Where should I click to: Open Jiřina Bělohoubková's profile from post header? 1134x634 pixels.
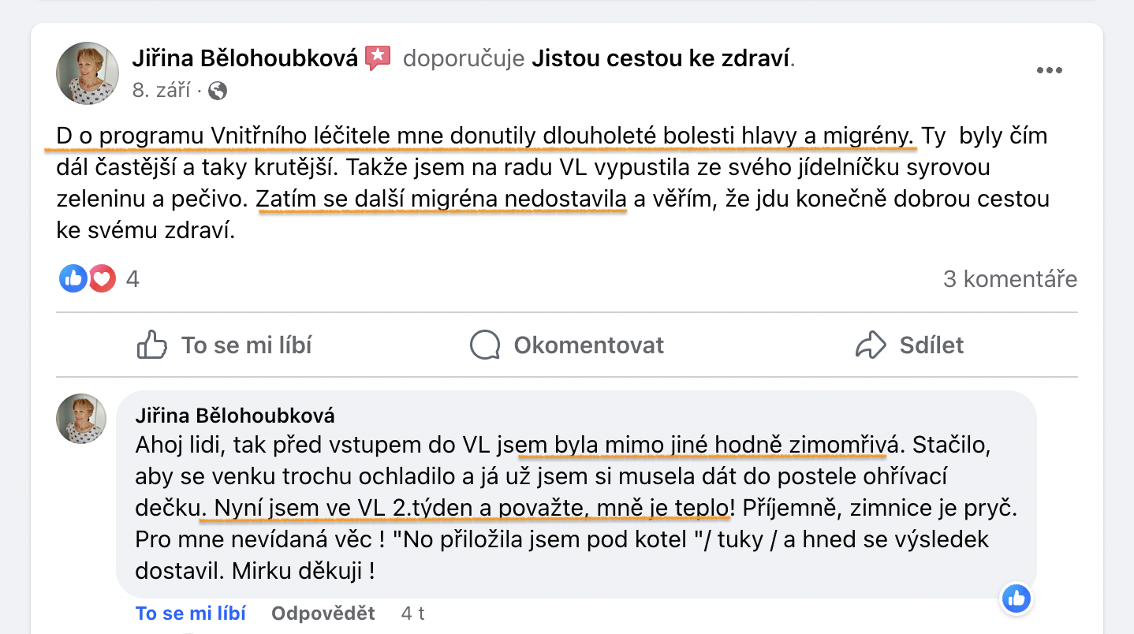coord(244,58)
